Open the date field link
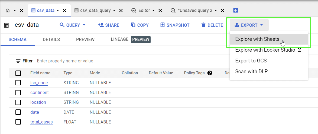 click(34, 112)
